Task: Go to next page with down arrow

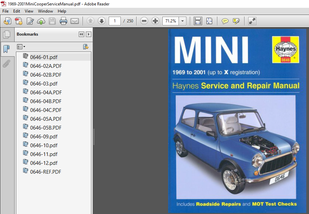Action: [x=102, y=21]
